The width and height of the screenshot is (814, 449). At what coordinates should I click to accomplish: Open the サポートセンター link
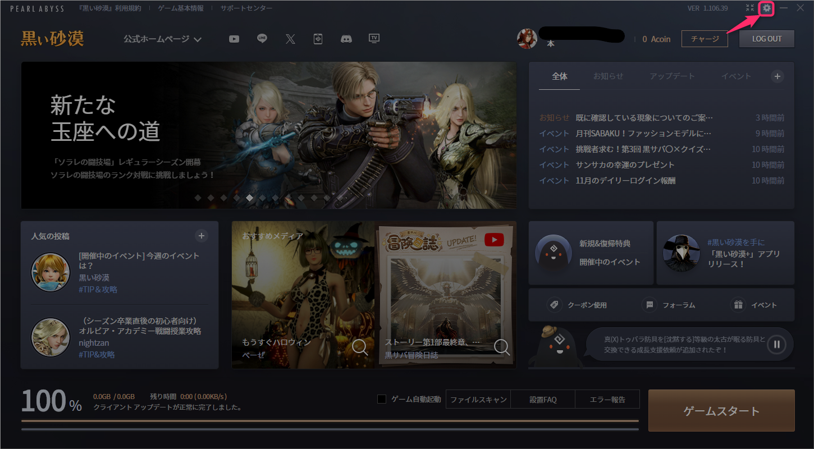point(246,8)
